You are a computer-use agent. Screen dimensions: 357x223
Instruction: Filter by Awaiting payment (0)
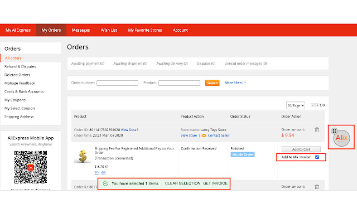click(88, 64)
